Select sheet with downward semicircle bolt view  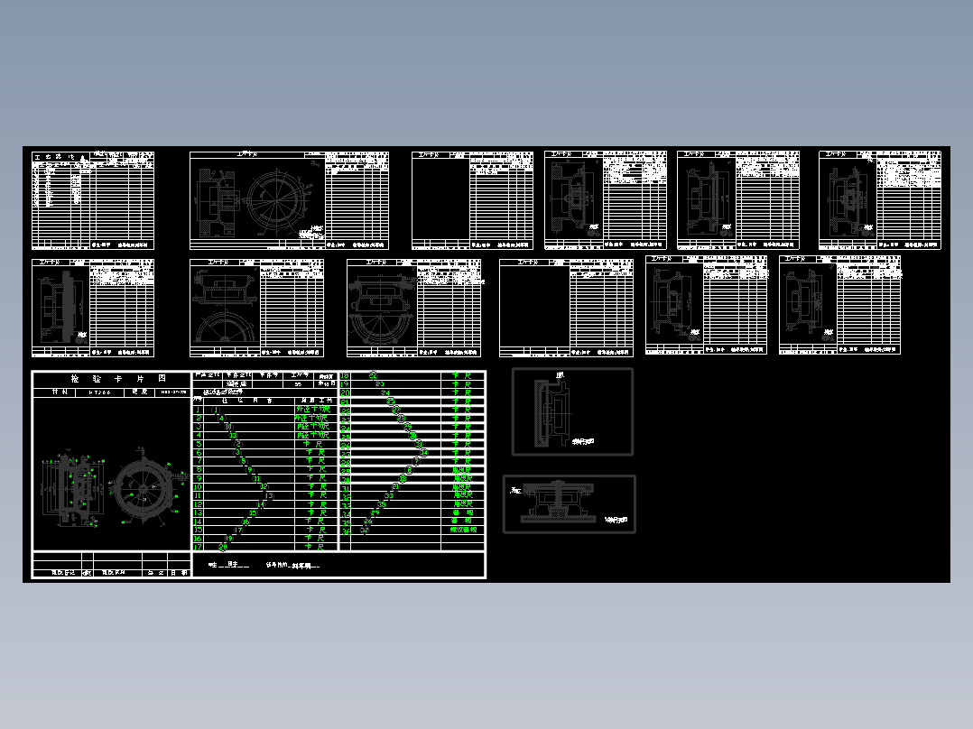414,308
